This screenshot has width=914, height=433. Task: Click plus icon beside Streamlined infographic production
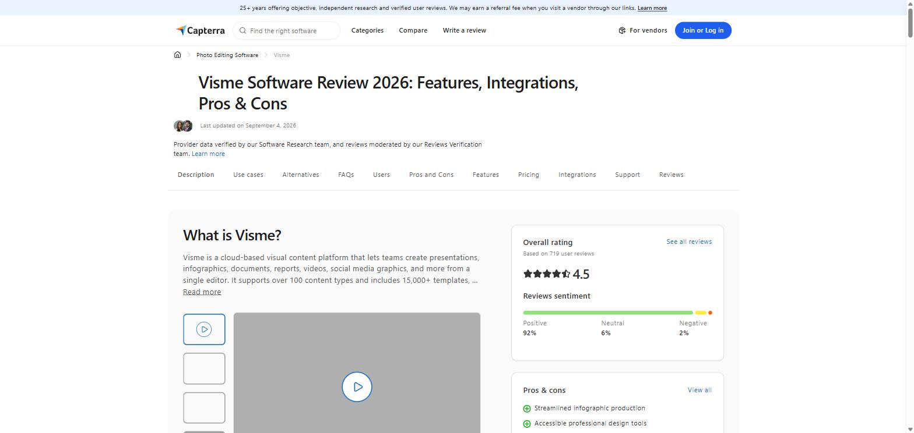point(527,409)
